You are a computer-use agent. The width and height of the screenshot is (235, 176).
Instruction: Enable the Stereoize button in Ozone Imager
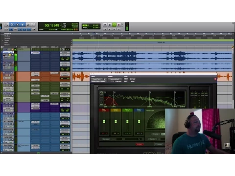coord(106,139)
